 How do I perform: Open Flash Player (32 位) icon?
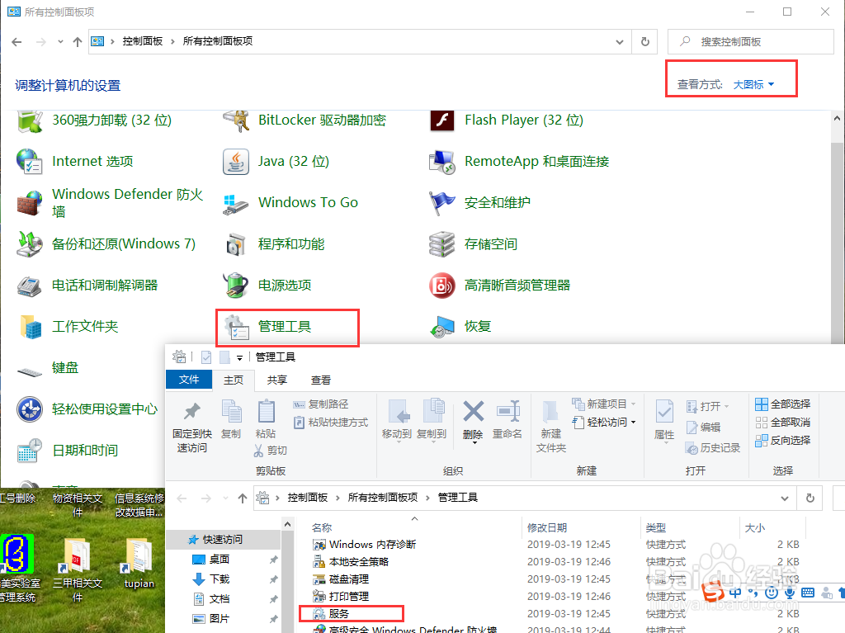[442, 120]
